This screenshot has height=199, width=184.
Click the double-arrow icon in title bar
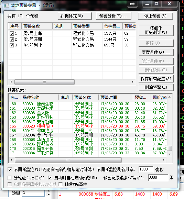click(x=132, y=4)
